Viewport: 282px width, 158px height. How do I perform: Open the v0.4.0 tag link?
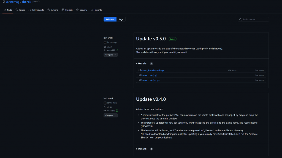point(110,107)
